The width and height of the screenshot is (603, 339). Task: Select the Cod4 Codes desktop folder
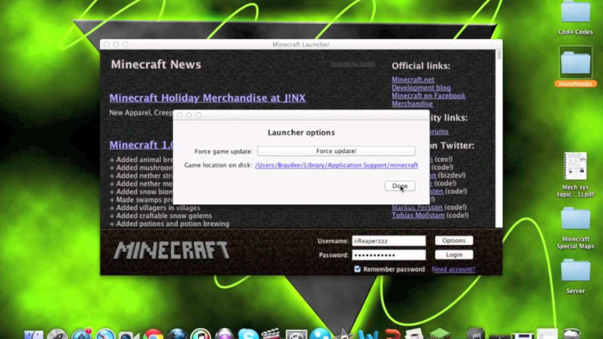[575, 18]
